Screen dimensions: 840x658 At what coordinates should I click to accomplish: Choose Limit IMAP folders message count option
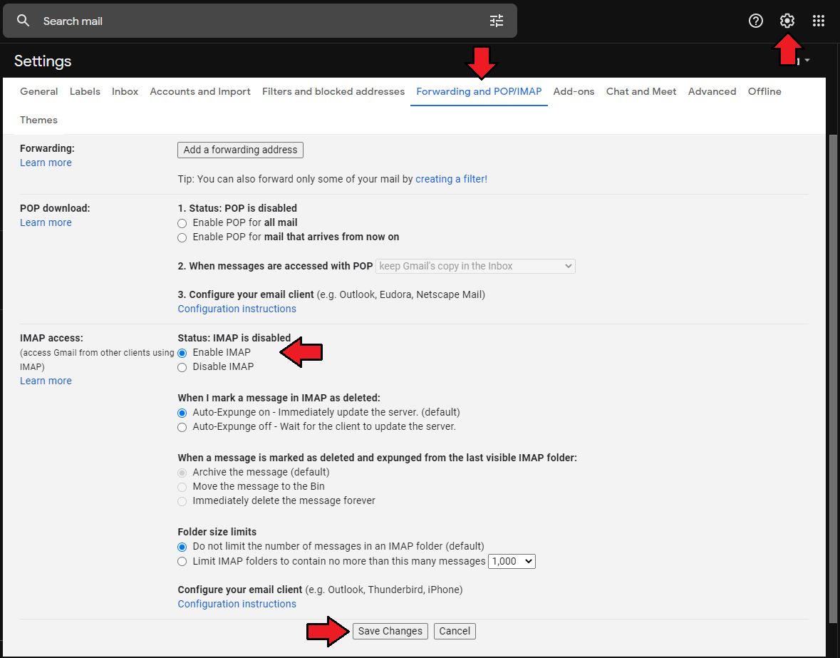182,562
